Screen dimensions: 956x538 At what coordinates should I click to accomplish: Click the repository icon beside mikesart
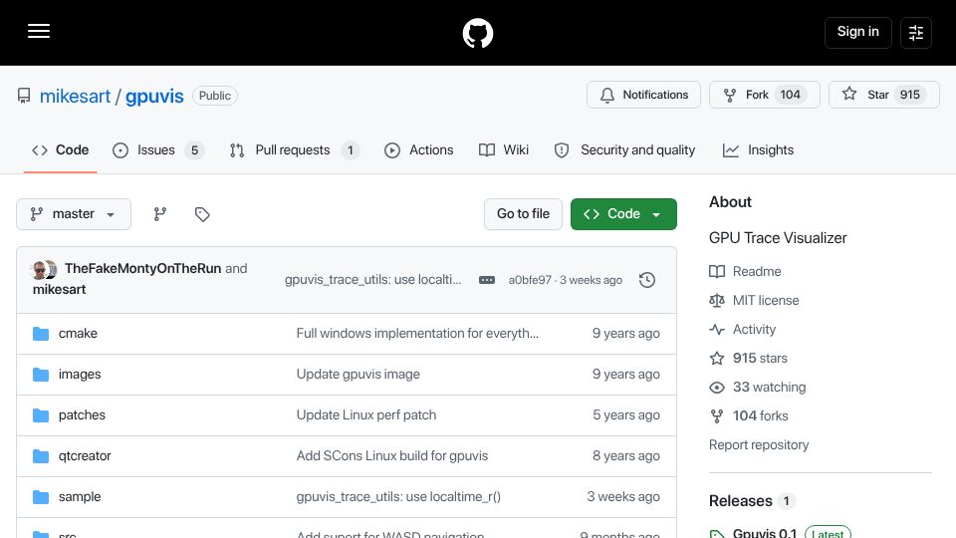pyautogui.click(x=24, y=96)
